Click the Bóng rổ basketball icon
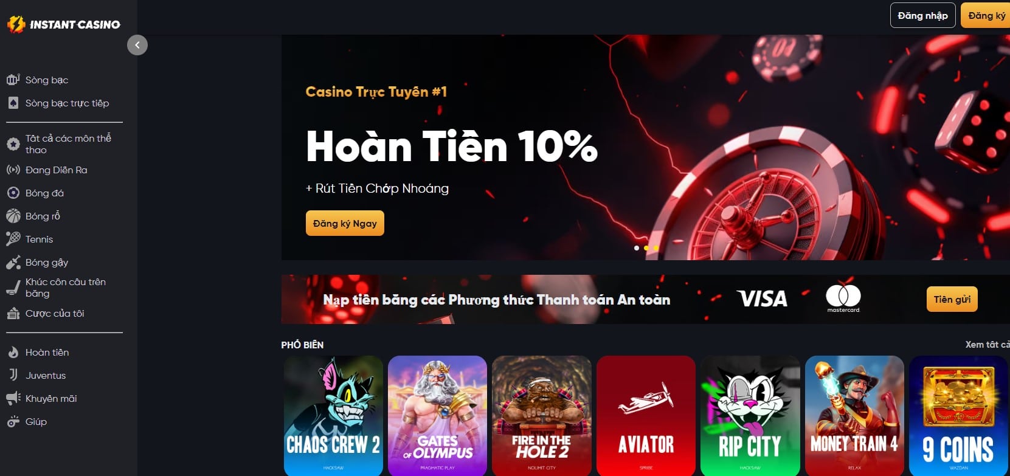The height and width of the screenshot is (476, 1010). pos(13,216)
